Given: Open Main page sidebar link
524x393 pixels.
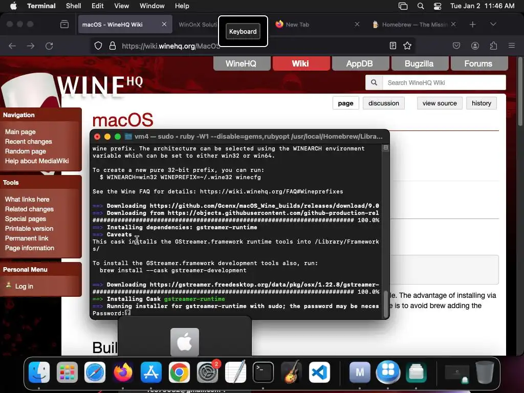Looking at the screenshot, I should [20, 132].
